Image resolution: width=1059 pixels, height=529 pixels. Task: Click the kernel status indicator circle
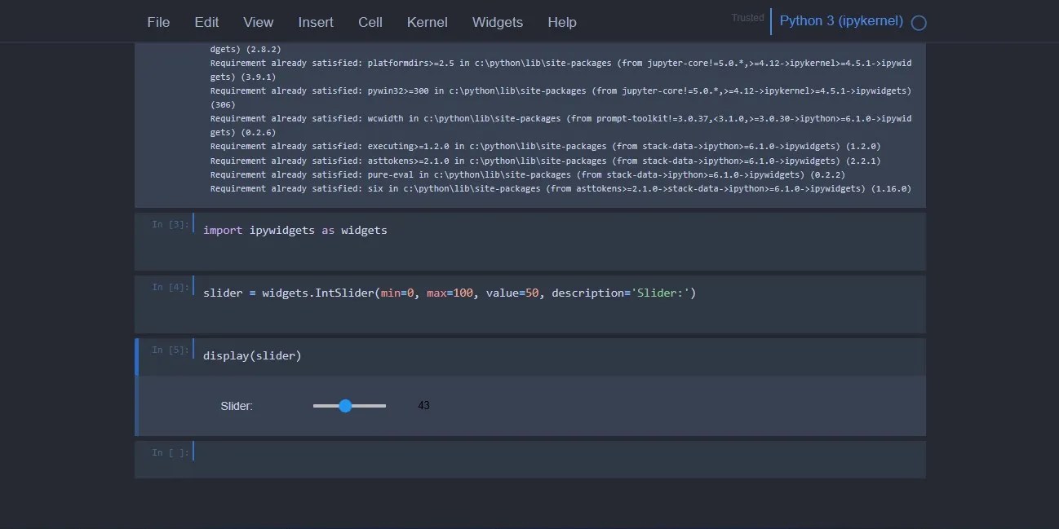click(x=918, y=22)
